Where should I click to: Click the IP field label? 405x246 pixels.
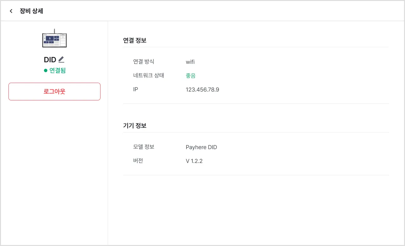pos(135,89)
